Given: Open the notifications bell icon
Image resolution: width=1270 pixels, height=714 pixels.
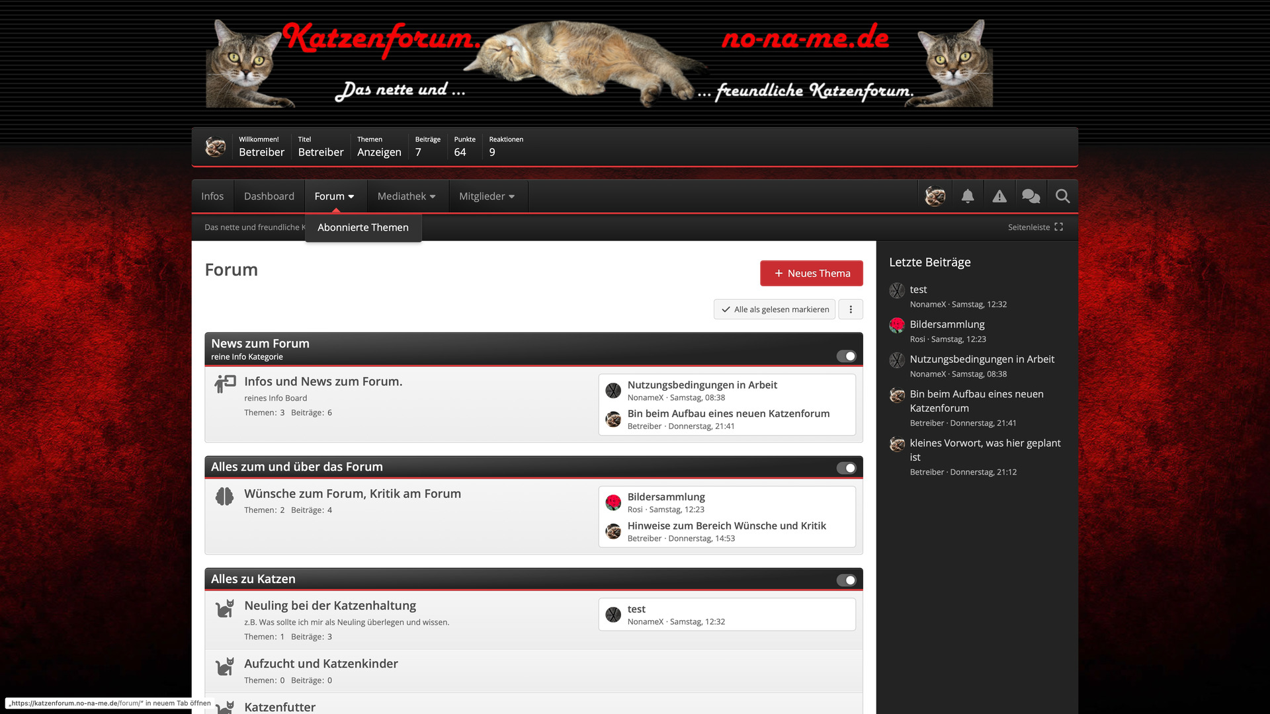Looking at the screenshot, I should 968,196.
